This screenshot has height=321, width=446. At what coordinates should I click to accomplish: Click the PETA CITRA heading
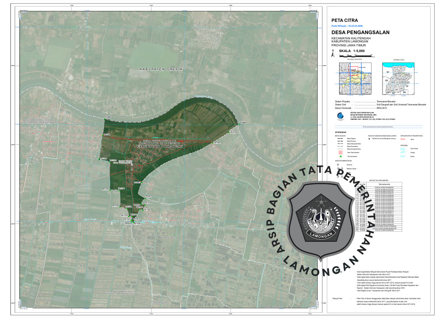pyautogui.click(x=344, y=20)
